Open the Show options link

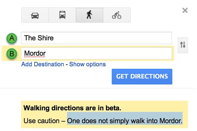(x=87, y=64)
